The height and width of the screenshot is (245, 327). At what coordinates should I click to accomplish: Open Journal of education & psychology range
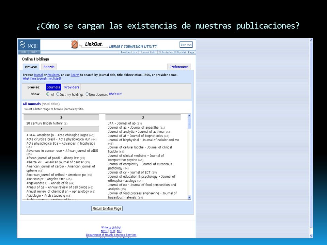142,179
